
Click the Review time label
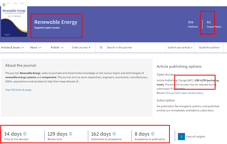tap(55, 139)
